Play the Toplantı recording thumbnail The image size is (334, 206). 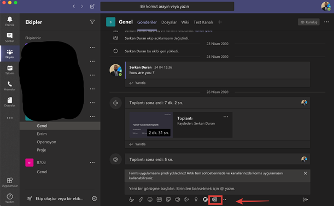(x=151, y=125)
